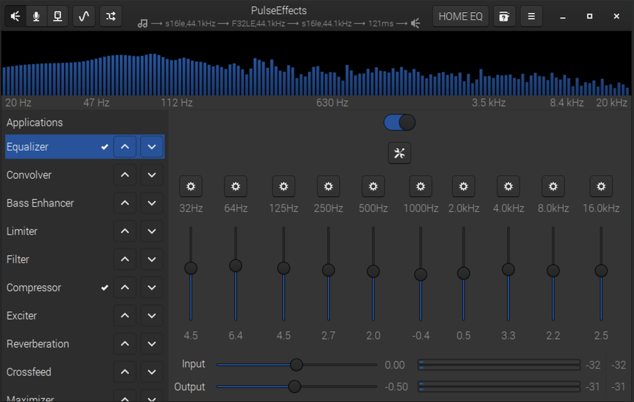Viewport: 634px width, 402px height.
Task: Move Convolver up in the effect order
Action: 125,175
